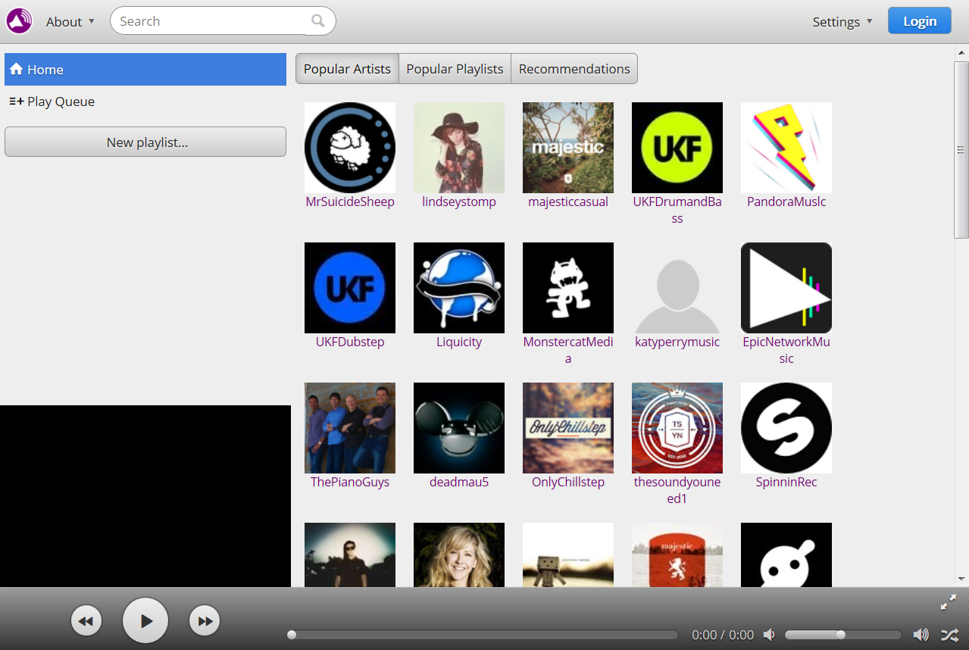Open the bottom-row cardboard robot thumbnail
Screen dimensions: 969x650
568,555
